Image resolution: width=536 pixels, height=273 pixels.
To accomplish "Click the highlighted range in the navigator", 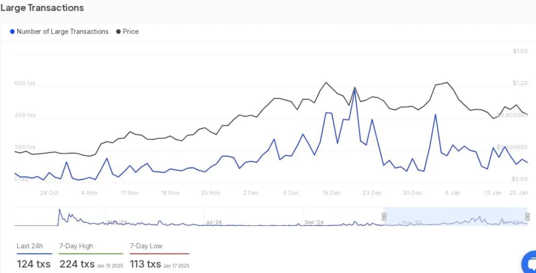I will (x=455, y=216).
